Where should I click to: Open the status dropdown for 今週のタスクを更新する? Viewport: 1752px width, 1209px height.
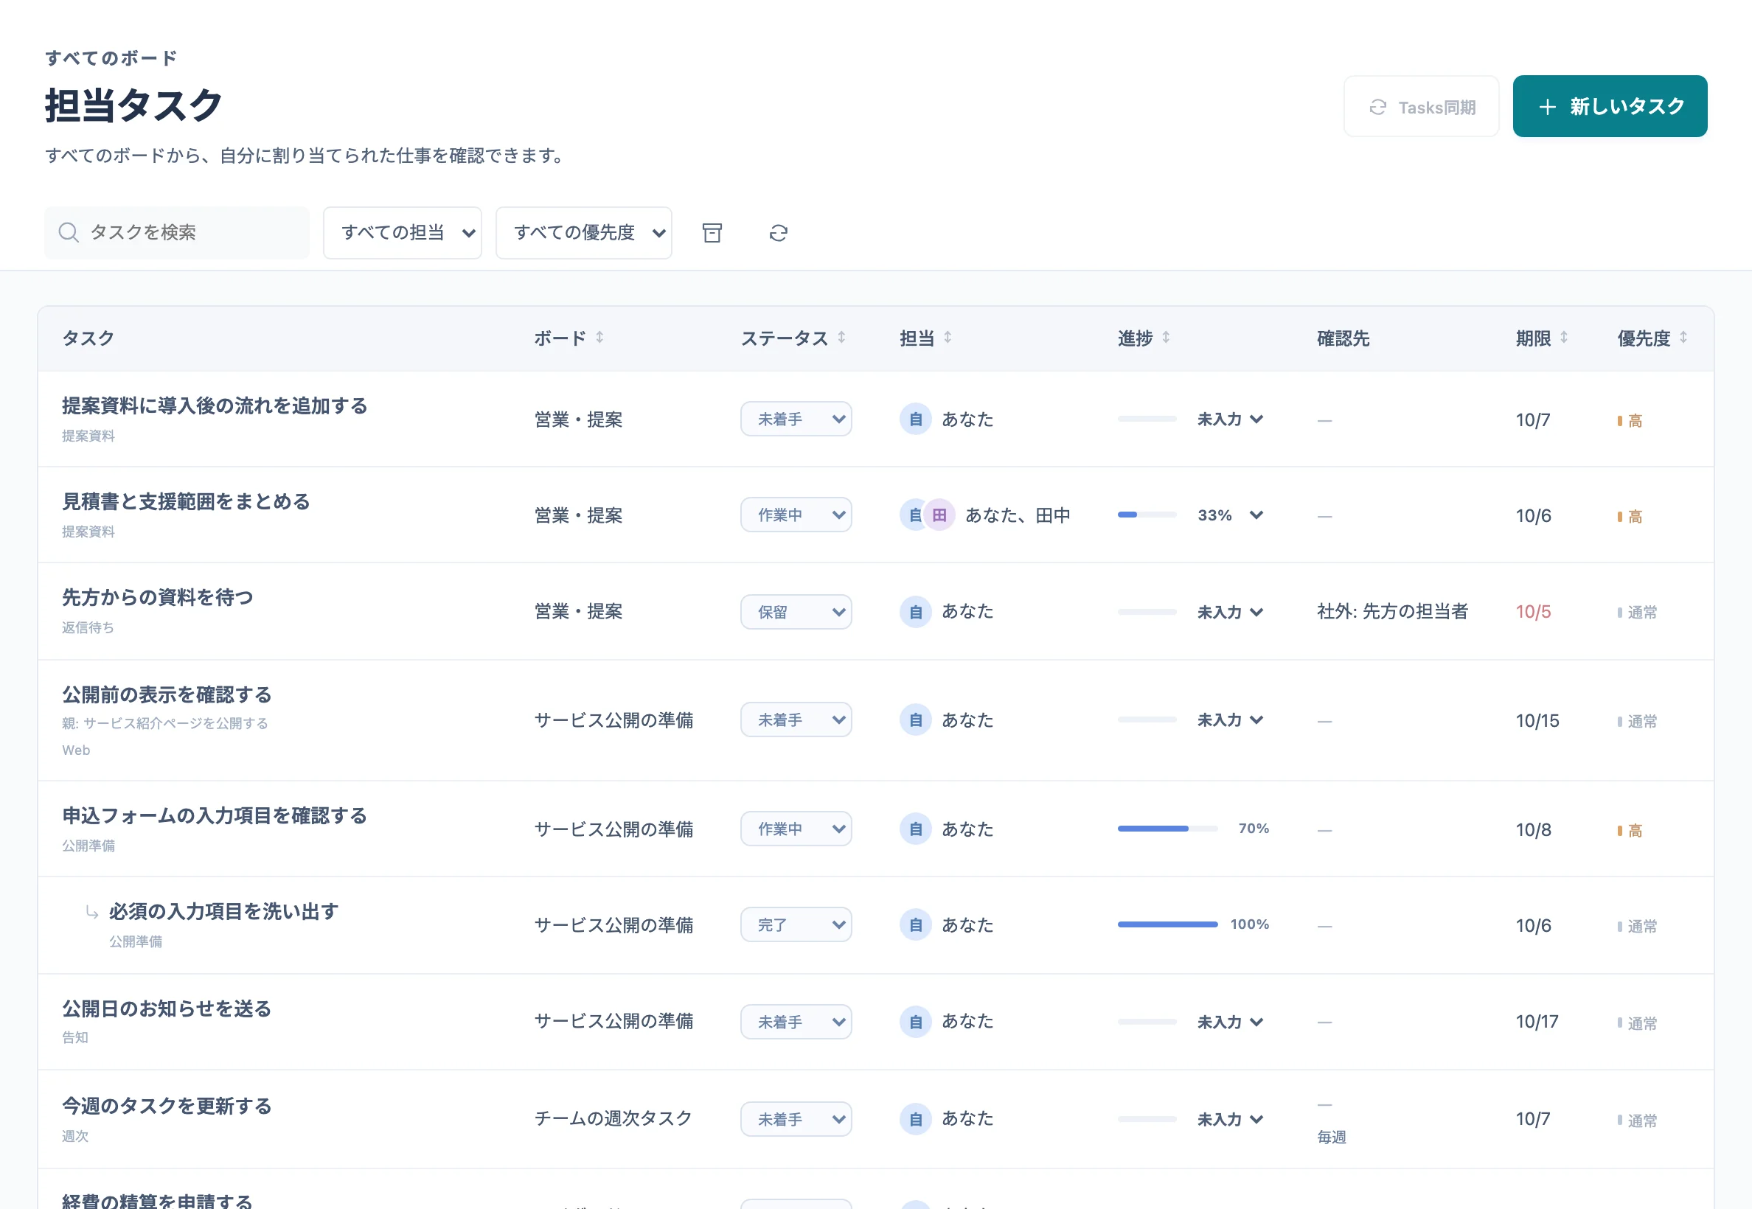(x=796, y=1119)
